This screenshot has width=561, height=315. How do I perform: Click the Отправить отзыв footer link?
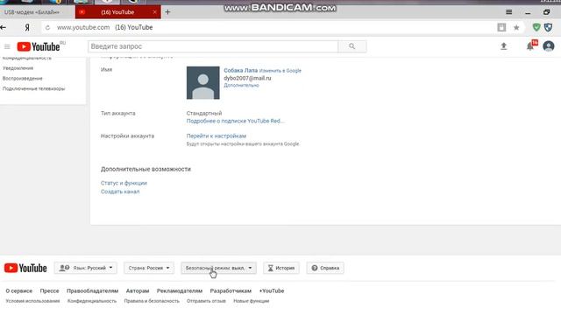(x=206, y=301)
